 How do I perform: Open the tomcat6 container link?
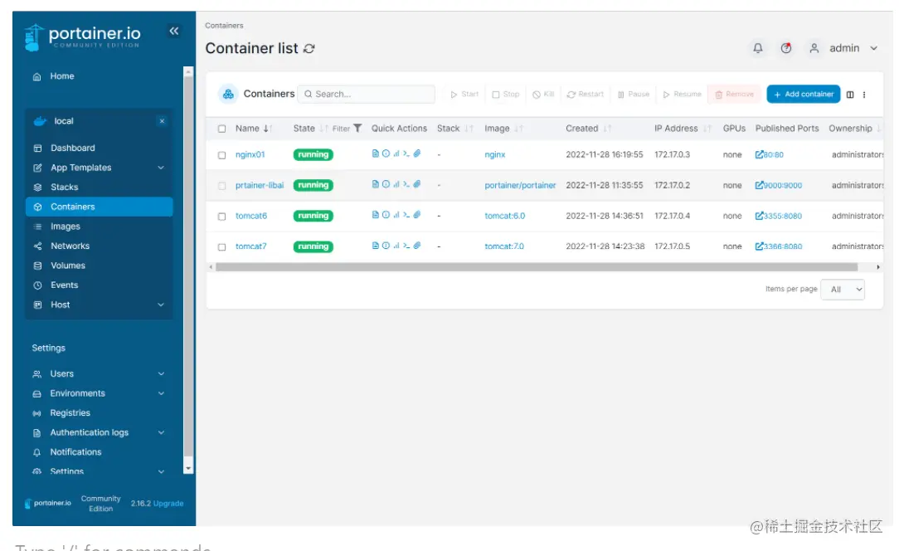click(251, 216)
